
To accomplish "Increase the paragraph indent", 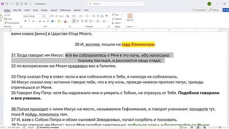I will click(98, 16).
